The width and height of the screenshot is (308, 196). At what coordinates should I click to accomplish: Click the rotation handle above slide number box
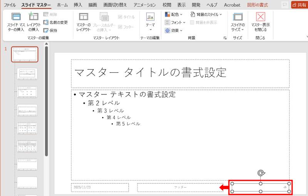tap(261, 173)
